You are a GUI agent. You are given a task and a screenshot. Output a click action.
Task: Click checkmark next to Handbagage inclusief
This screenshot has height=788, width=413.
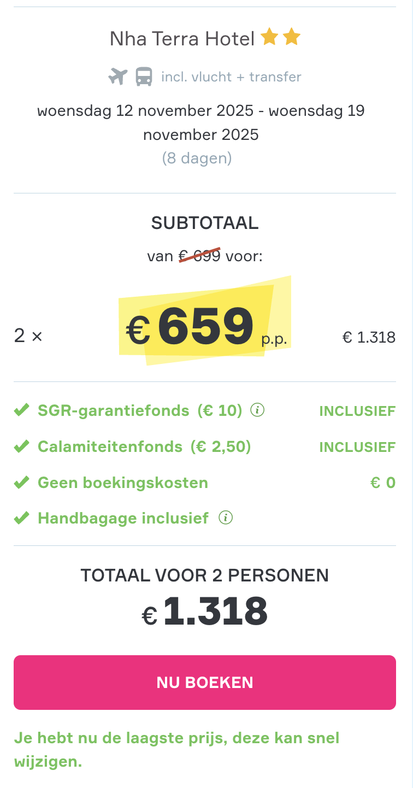click(x=21, y=518)
